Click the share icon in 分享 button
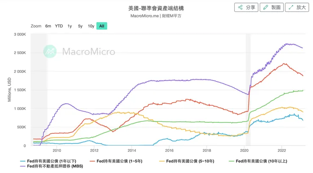Viewport: 313px width, 173px height. point(240,8)
